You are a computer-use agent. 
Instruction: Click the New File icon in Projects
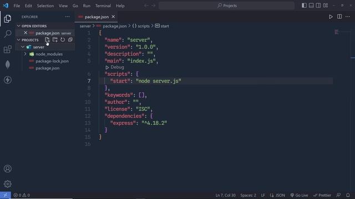coord(47,40)
